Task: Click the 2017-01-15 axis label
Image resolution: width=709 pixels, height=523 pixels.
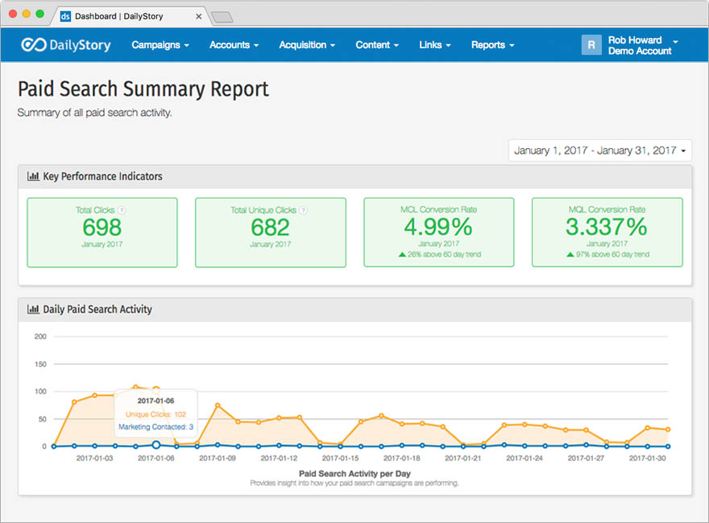Action: pos(340,458)
